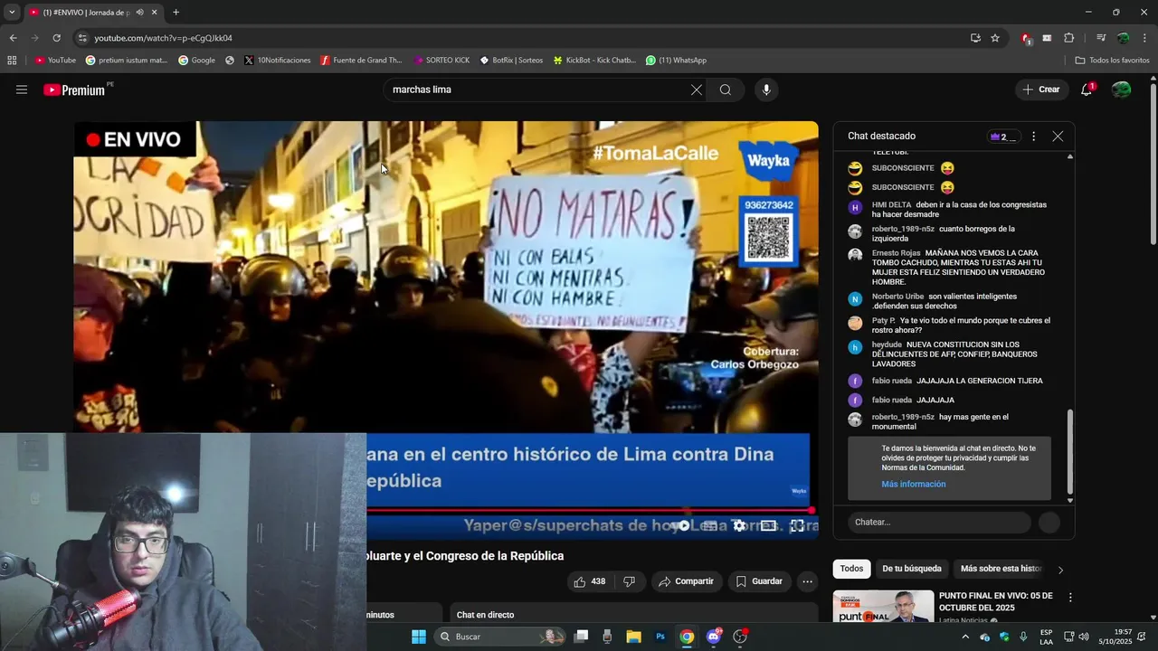Open live chat options three-dot menu

pos(1033,137)
